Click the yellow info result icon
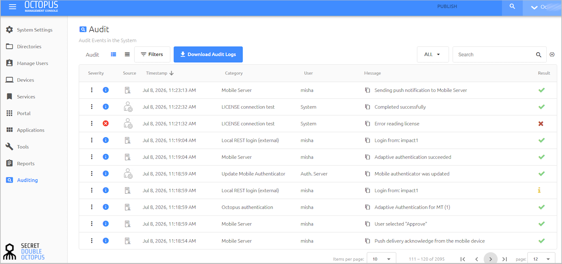 [539, 190]
